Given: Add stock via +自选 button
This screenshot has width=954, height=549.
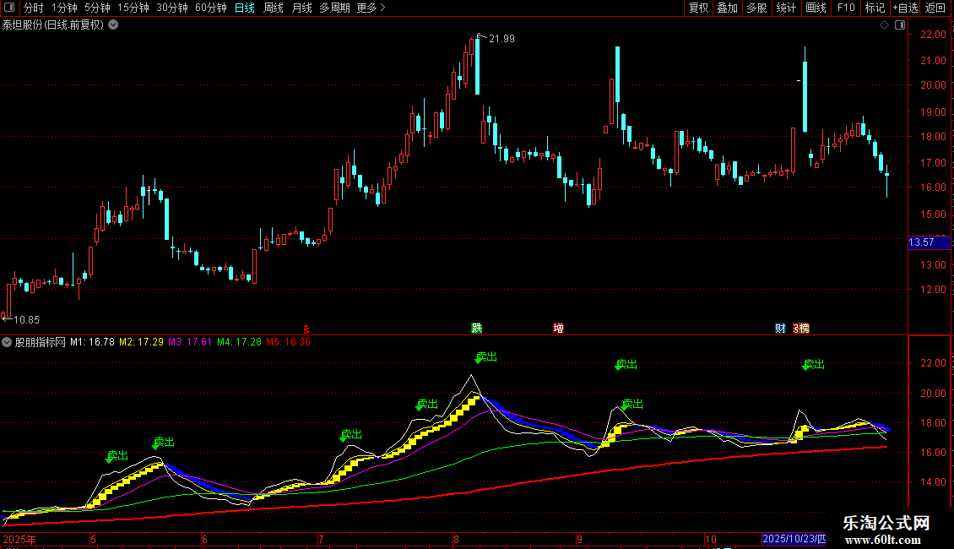Looking at the screenshot, I should [x=905, y=8].
